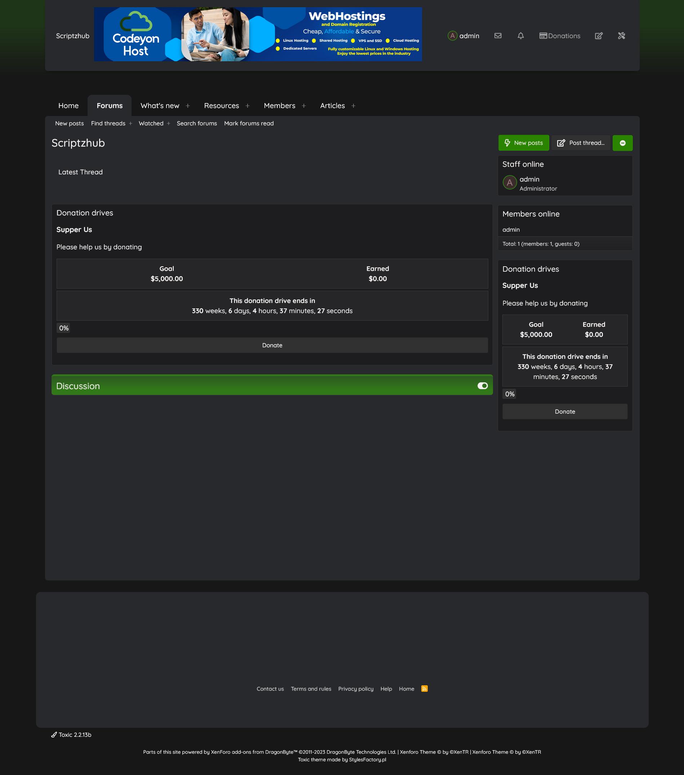
Task: Click the 0% progress bar in main drive
Action: (64, 328)
